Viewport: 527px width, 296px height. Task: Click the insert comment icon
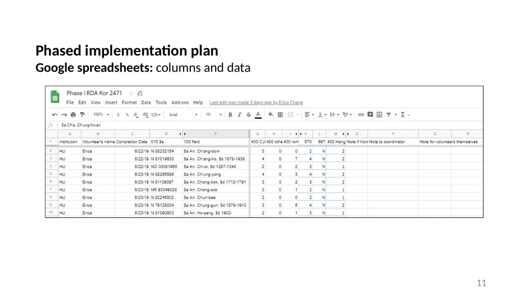point(370,115)
